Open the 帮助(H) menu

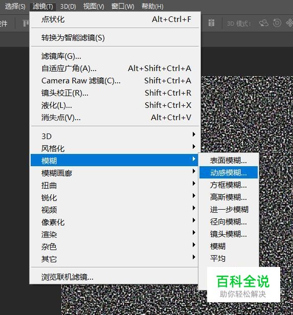pos(152,7)
